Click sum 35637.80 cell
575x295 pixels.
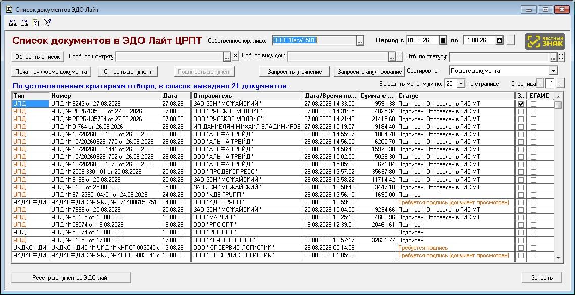click(x=377, y=172)
